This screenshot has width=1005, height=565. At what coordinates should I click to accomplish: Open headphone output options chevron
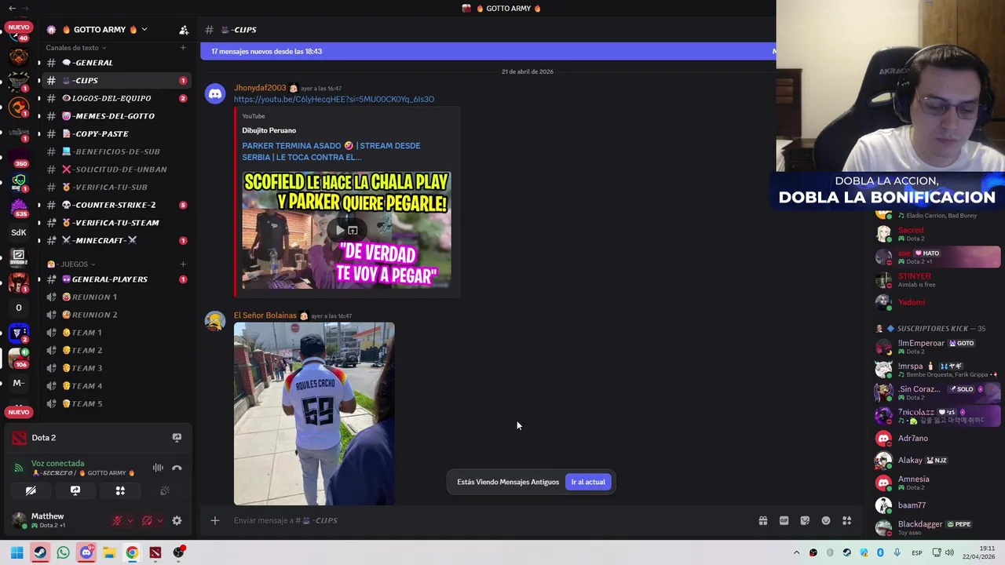(159, 520)
